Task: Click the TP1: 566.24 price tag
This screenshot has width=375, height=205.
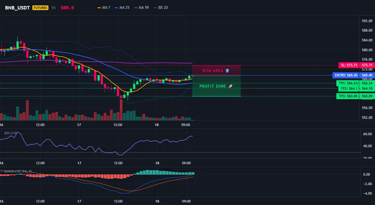Action: coord(348,83)
